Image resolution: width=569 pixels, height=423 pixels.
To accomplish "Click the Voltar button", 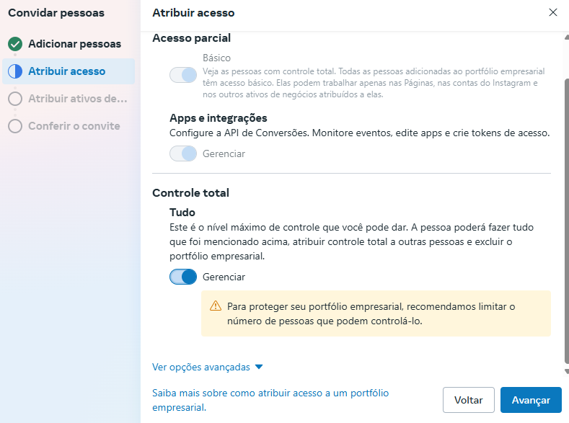I will point(469,400).
